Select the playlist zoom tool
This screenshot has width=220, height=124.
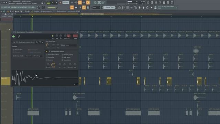[x=26, y=11]
